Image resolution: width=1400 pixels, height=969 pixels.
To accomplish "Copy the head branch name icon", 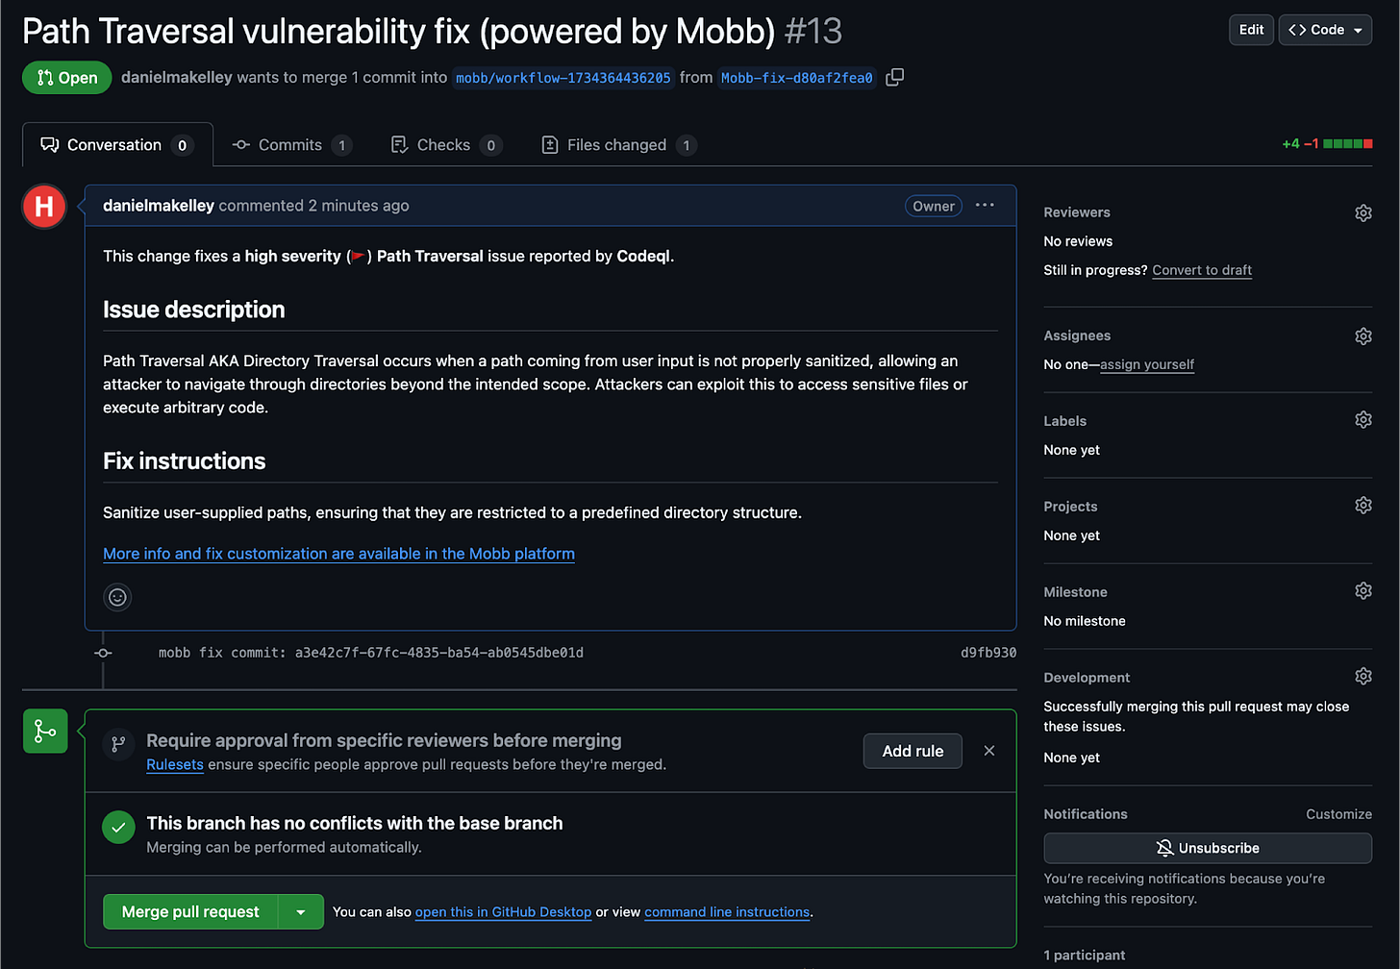I will 894,77.
